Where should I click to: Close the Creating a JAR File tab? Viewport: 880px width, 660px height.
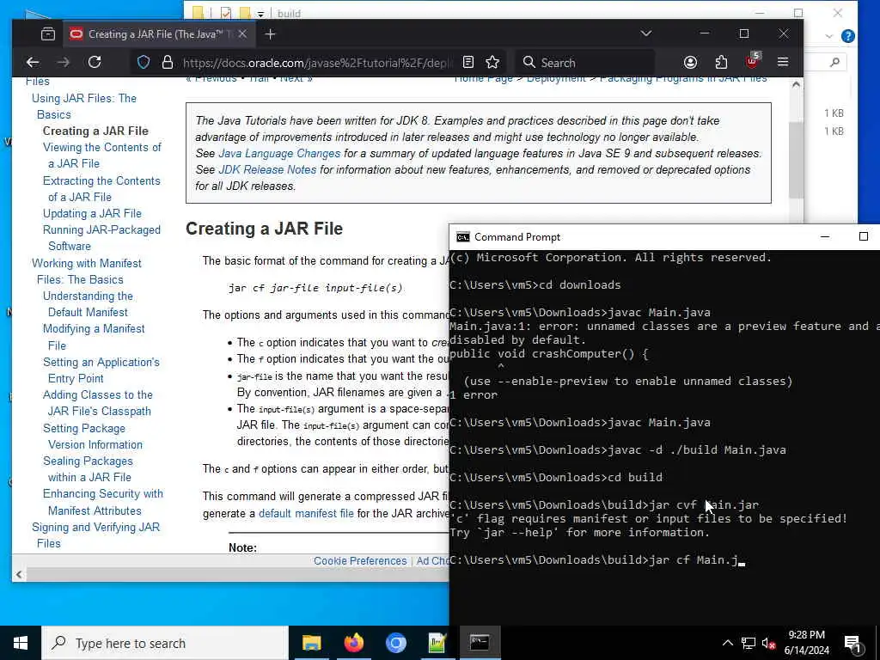tap(242, 34)
